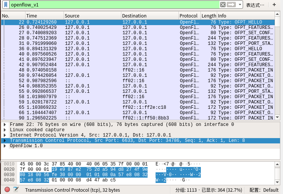The height and width of the screenshot is (194, 283).
Task: Sort by the No. column header
Action: tap(13, 16)
